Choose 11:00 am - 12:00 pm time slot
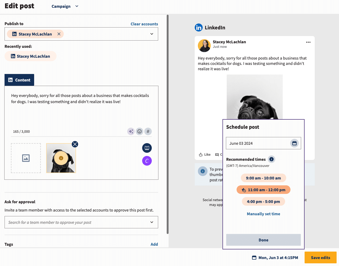 264,190
